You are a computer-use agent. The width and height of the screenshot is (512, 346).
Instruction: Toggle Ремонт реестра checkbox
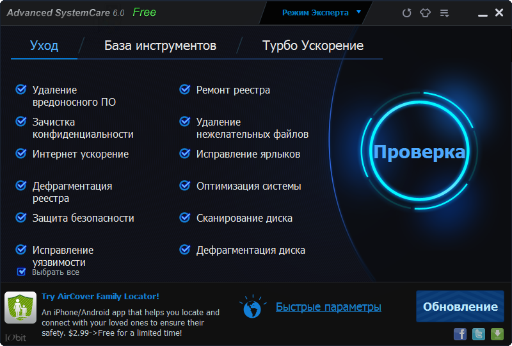tap(185, 89)
